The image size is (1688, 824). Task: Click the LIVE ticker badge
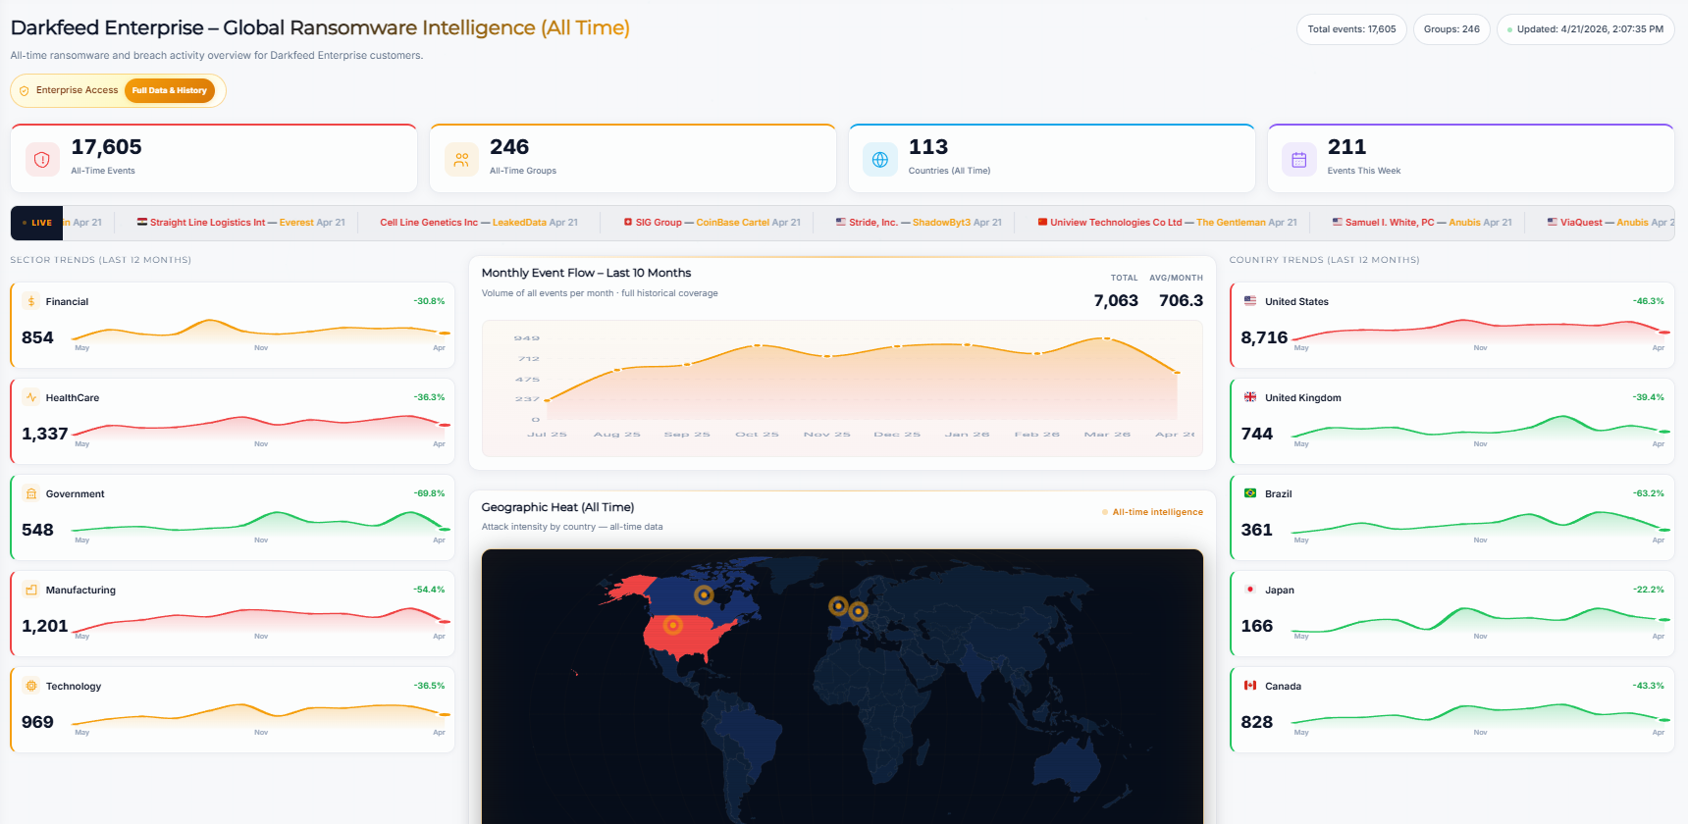(x=36, y=223)
